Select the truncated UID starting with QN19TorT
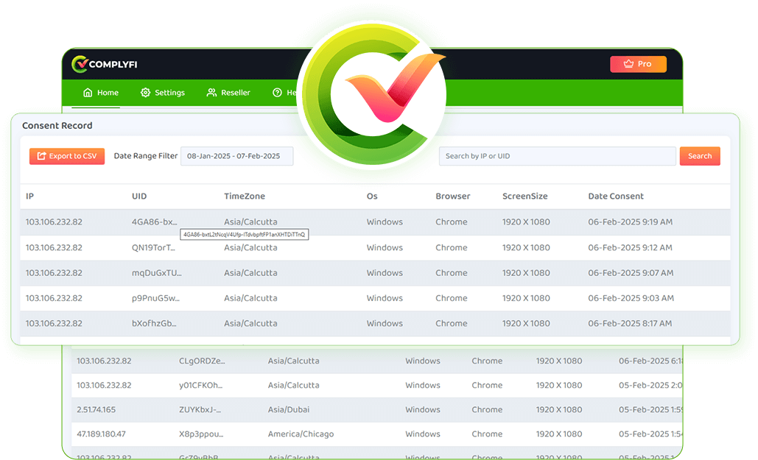This screenshot has width=758, height=460. click(153, 248)
